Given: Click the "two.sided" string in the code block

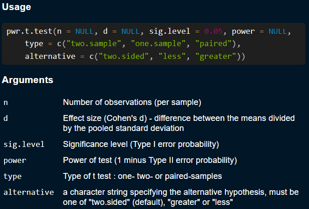Looking at the screenshot, I should point(124,57).
